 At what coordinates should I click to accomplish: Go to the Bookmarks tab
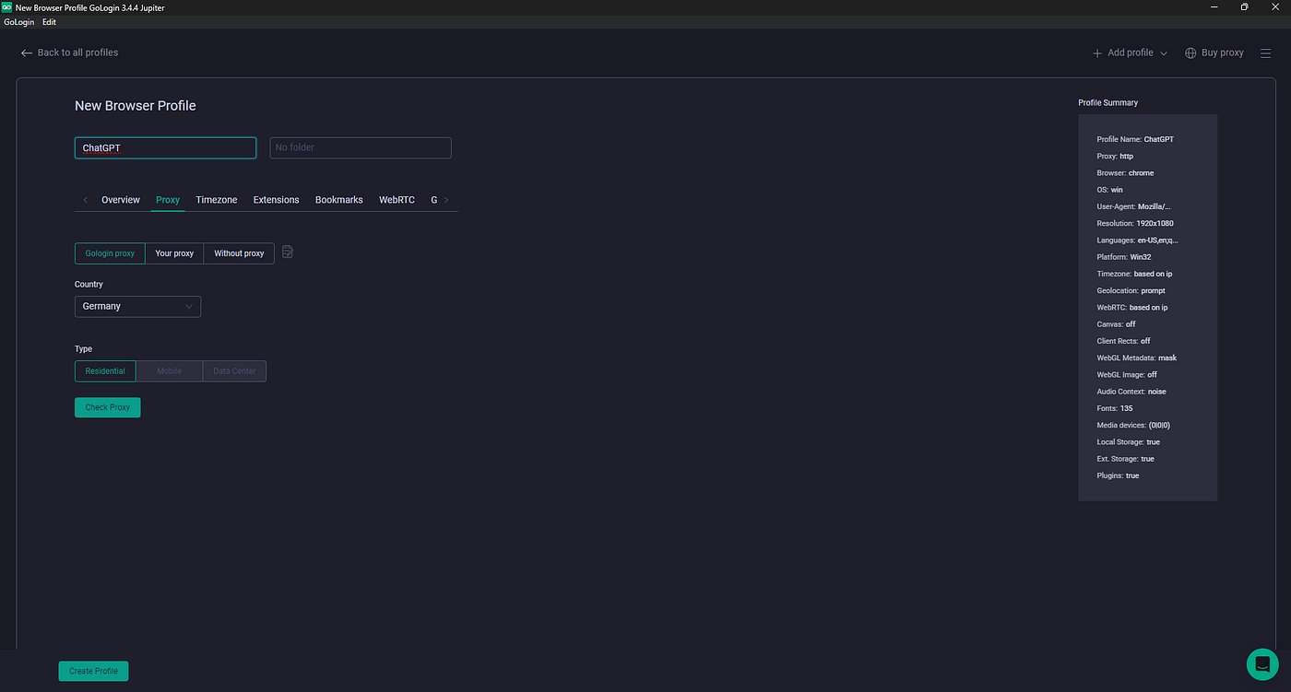click(x=339, y=200)
